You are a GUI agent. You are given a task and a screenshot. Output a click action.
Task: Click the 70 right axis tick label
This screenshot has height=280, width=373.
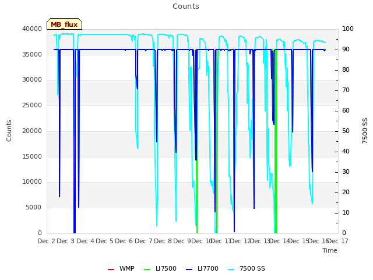[346, 90]
